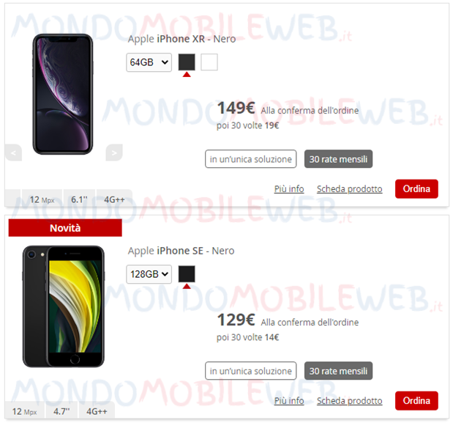Screen dimensions: 453x423
Task: Open the iPhone SE storage dropdown showing 128GB
Action: pos(149,274)
